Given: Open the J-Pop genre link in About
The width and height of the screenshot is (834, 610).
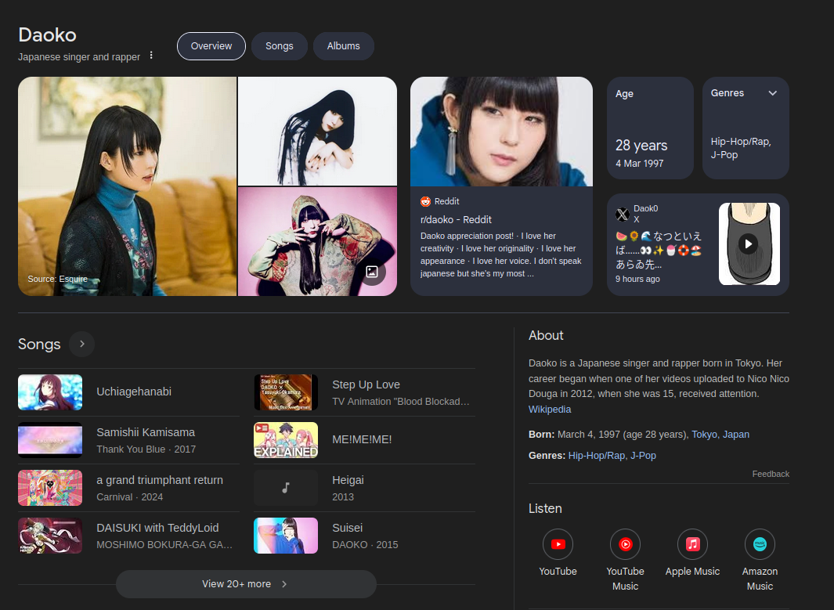Looking at the screenshot, I should (643, 456).
